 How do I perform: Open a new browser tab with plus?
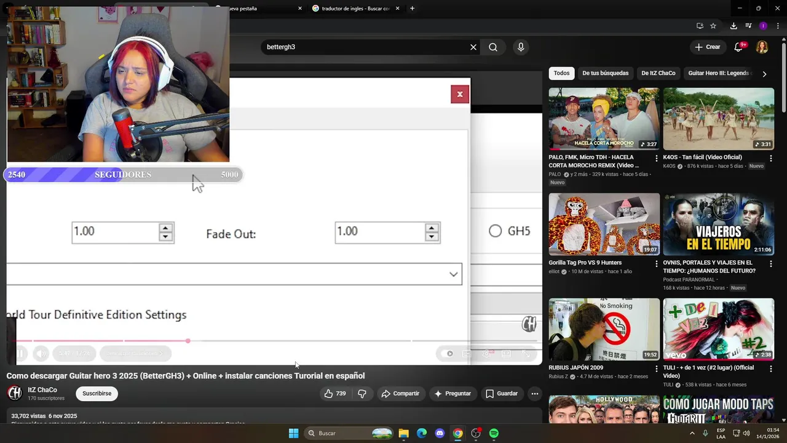412,9
